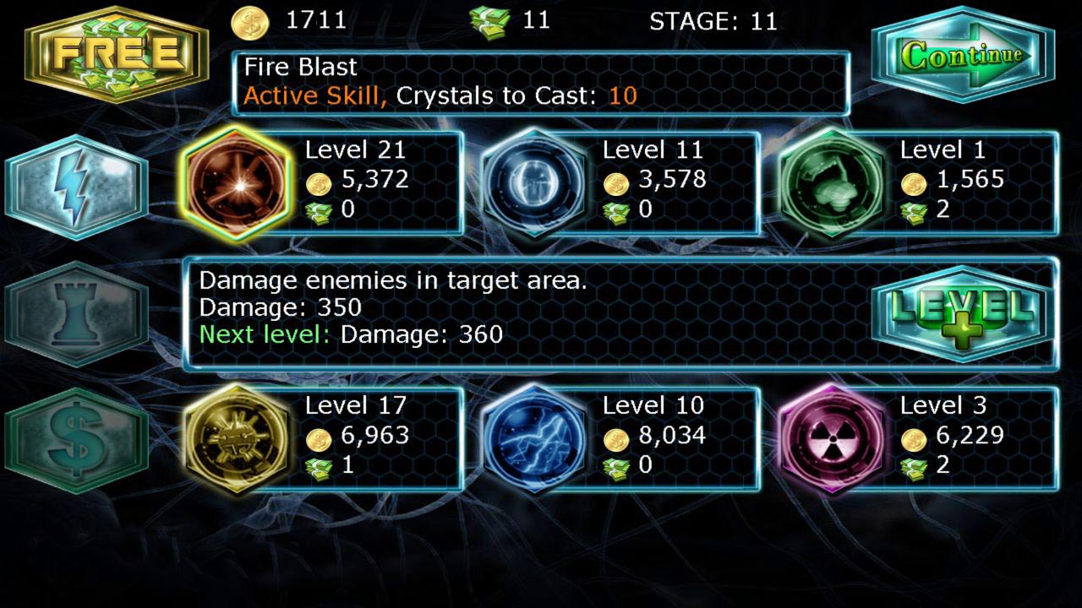The width and height of the screenshot is (1082, 608).
Task: Select the pink radiation nuke skill icon
Action: point(831,438)
